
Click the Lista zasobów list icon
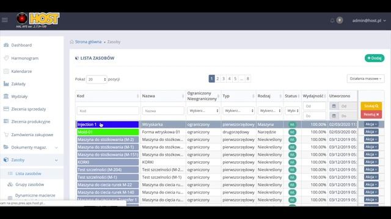(10, 173)
